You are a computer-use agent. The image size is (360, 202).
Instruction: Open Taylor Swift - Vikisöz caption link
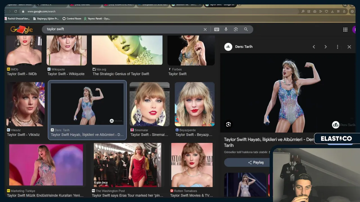point(23,135)
